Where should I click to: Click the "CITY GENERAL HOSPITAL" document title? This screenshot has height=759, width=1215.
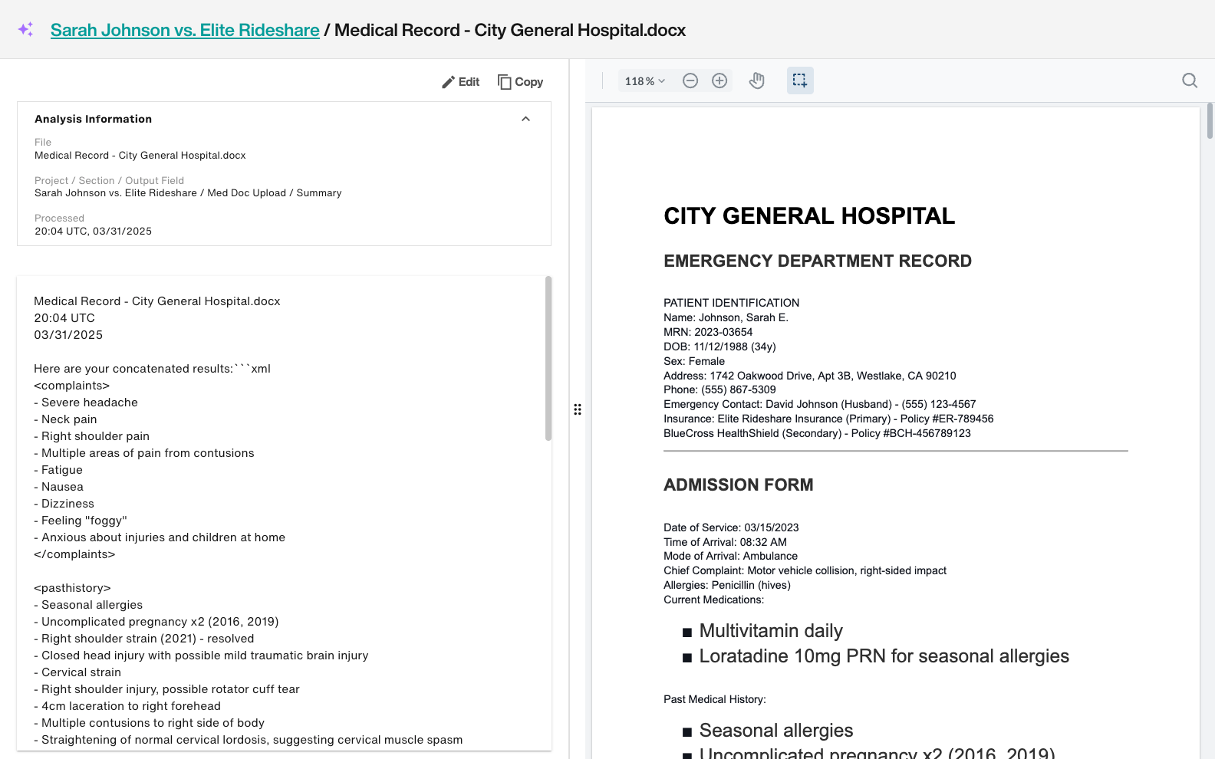click(x=809, y=216)
